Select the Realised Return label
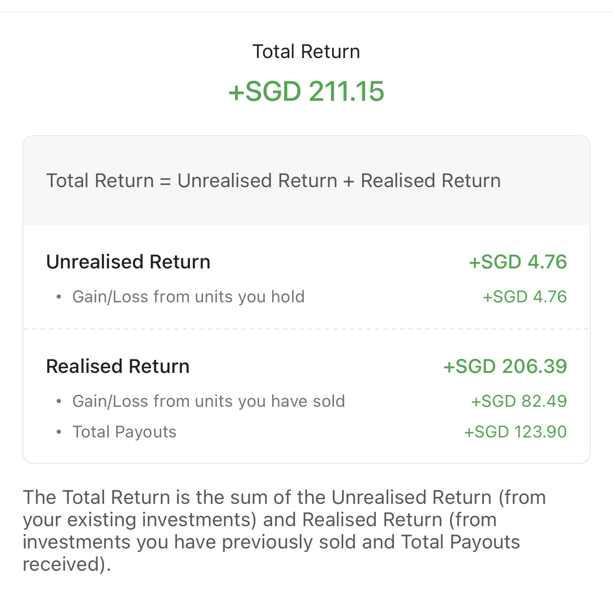The height and width of the screenshot is (613, 613). click(x=117, y=366)
